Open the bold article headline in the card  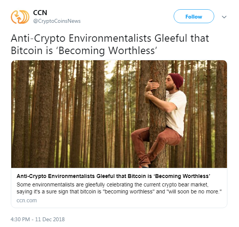(x=113, y=176)
